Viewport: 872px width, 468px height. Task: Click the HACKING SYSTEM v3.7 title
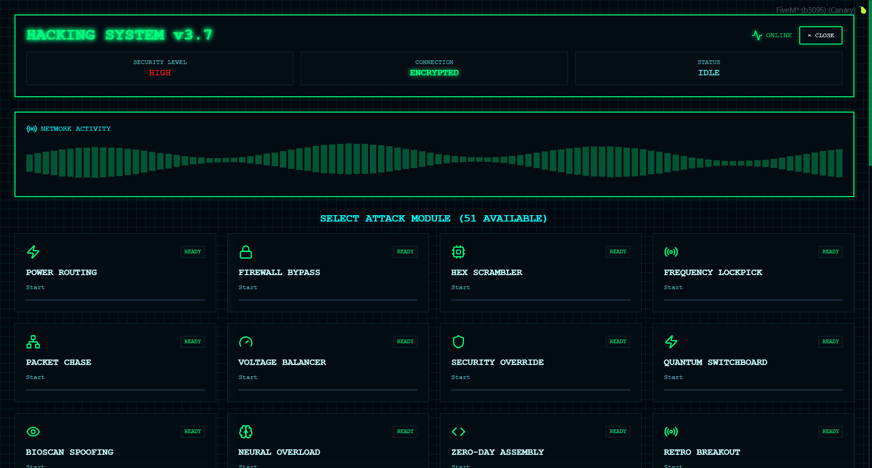point(120,35)
